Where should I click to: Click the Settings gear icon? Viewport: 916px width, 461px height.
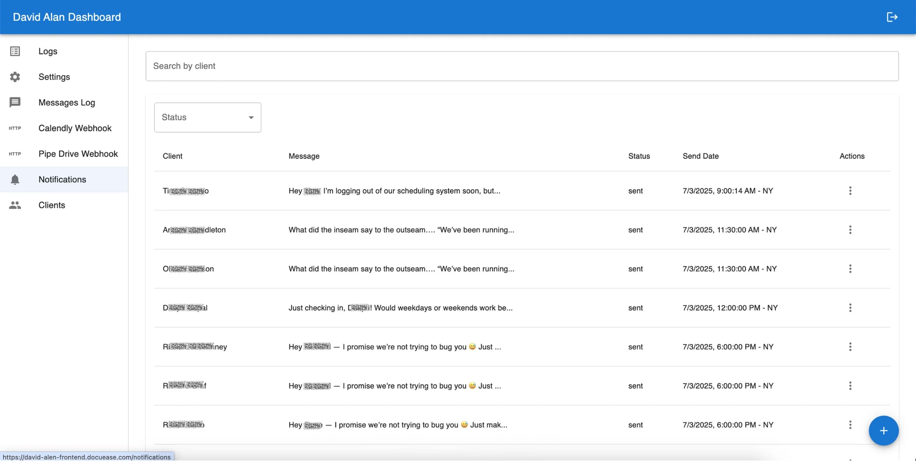pos(15,77)
